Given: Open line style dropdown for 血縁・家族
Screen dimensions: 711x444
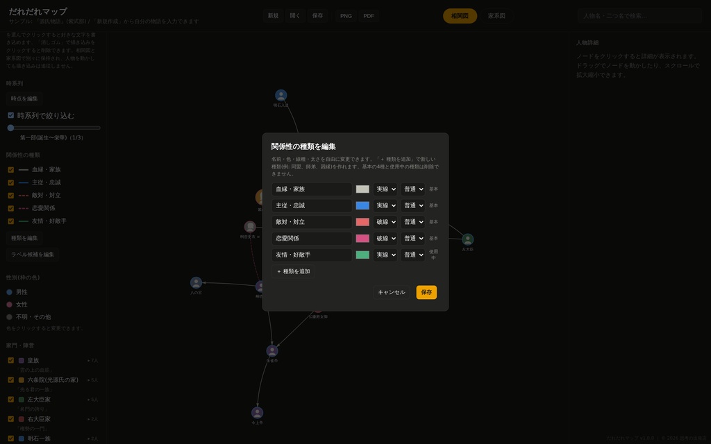Looking at the screenshot, I should (x=385, y=189).
